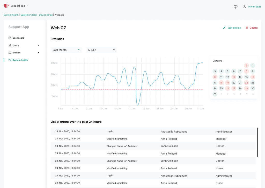The width and height of the screenshot is (265, 188).
Task: Select January 13 on the calendar
Action: point(234,77)
